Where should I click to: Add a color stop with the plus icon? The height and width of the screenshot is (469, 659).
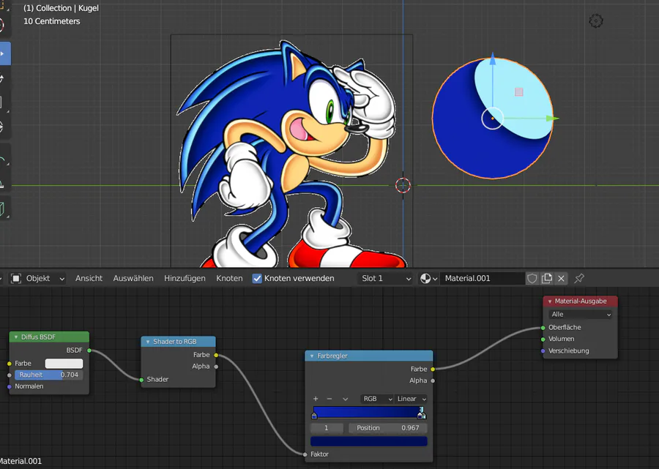[x=316, y=399]
